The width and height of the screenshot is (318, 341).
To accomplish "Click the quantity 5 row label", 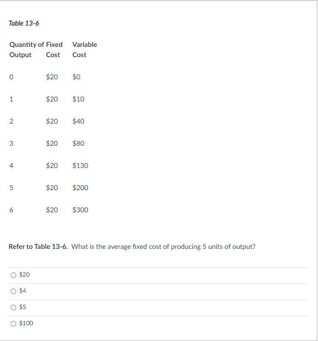I will click(x=12, y=188).
